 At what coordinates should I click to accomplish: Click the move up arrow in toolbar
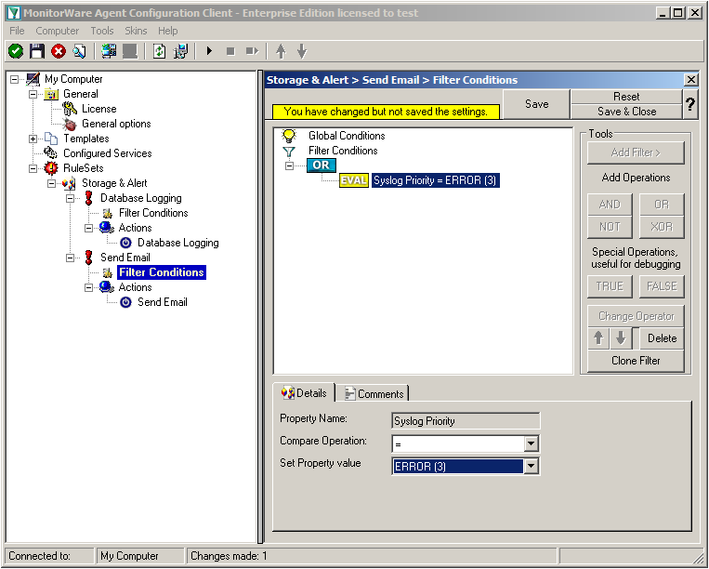(281, 51)
